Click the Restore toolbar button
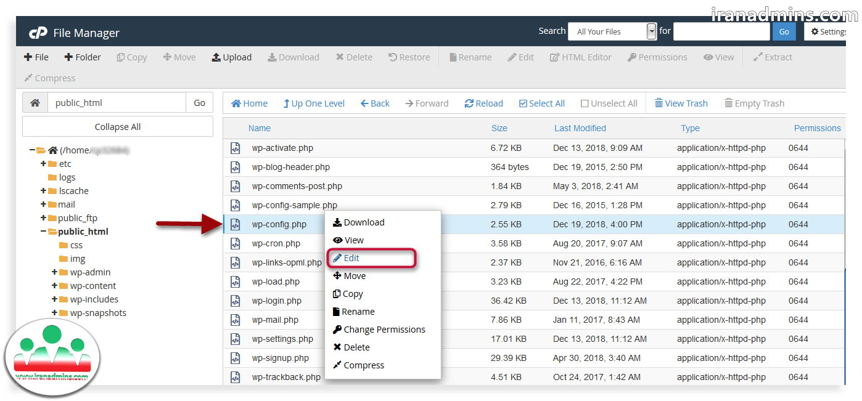Viewport: 862px width, 401px height. (409, 57)
